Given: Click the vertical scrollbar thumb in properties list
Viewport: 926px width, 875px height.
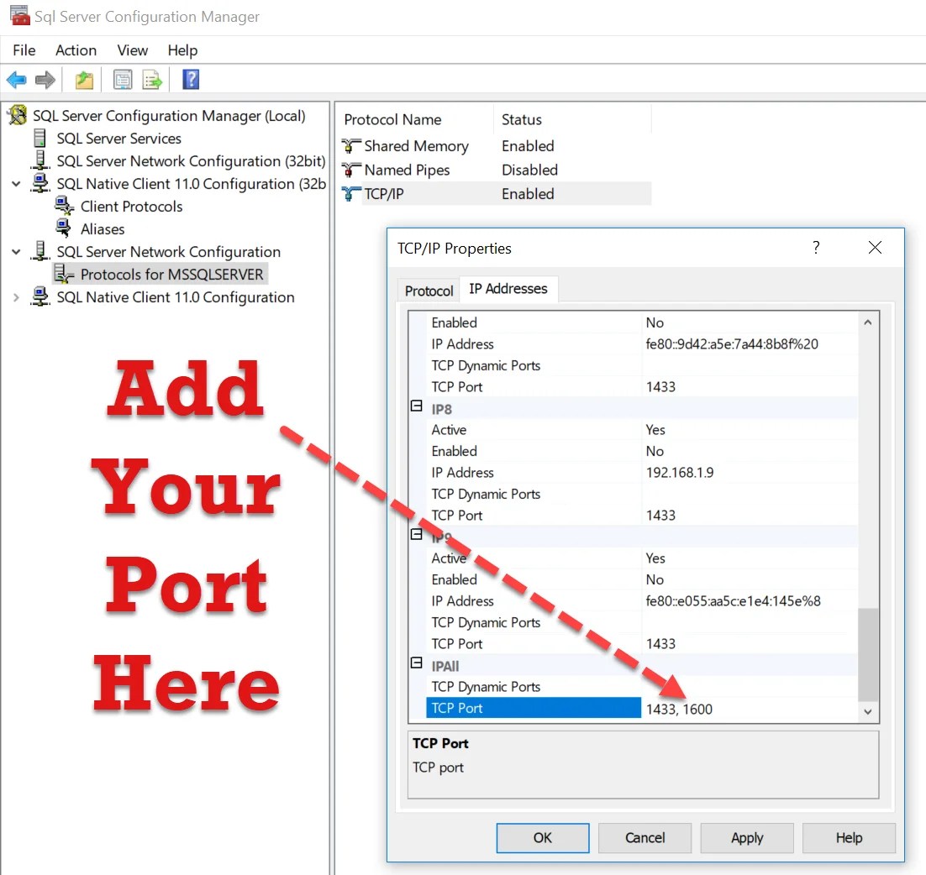Looking at the screenshot, I should (867, 655).
